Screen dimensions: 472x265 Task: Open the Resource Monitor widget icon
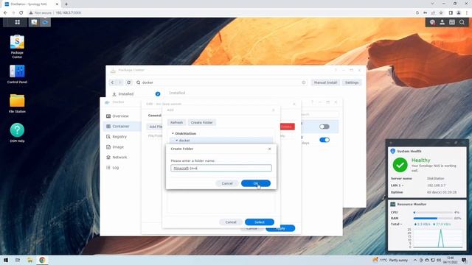coord(393,204)
